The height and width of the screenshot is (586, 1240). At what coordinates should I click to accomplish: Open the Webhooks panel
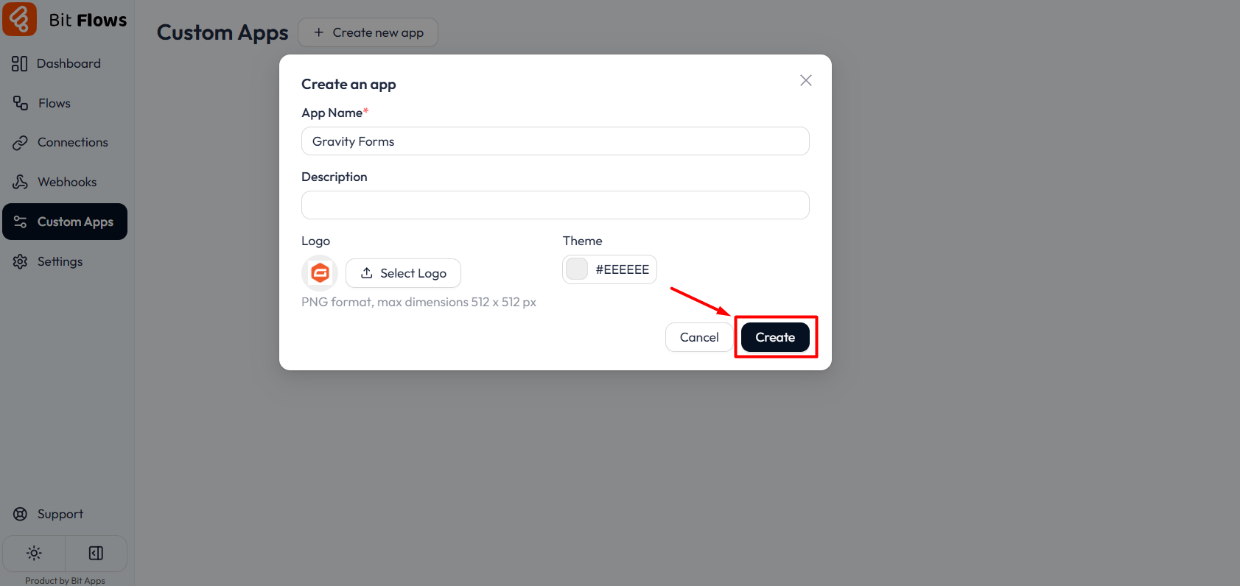point(67,182)
